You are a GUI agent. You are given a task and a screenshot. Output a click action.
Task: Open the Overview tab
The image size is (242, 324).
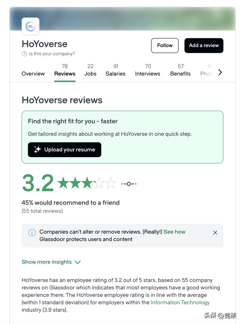pyautogui.click(x=33, y=74)
